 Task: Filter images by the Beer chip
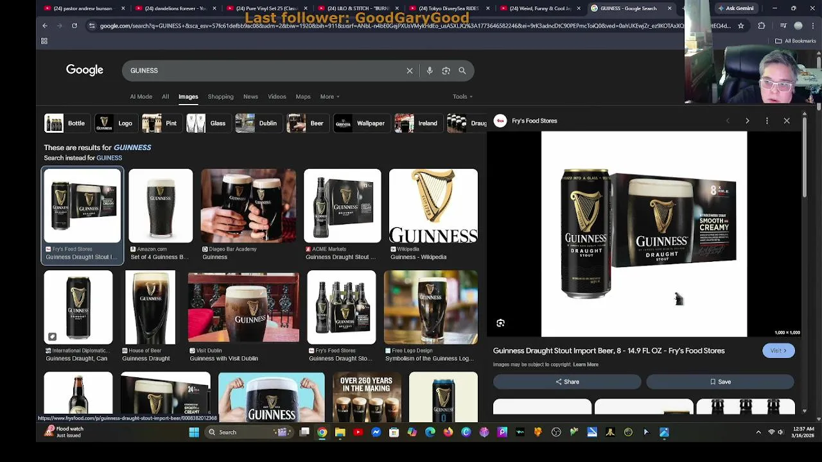click(308, 123)
